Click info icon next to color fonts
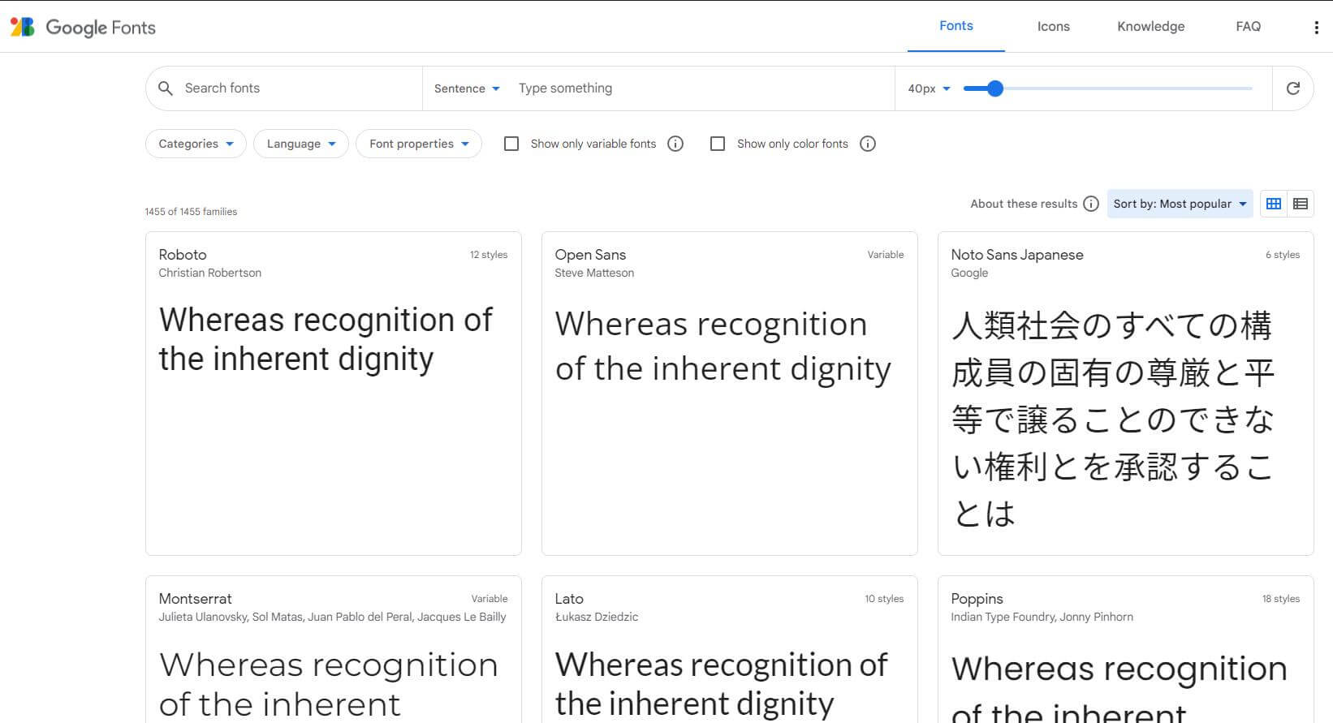1333x723 pixels. click(x=868, y=144)
